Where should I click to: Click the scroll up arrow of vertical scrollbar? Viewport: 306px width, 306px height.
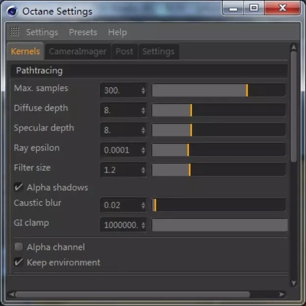[293, 47]
